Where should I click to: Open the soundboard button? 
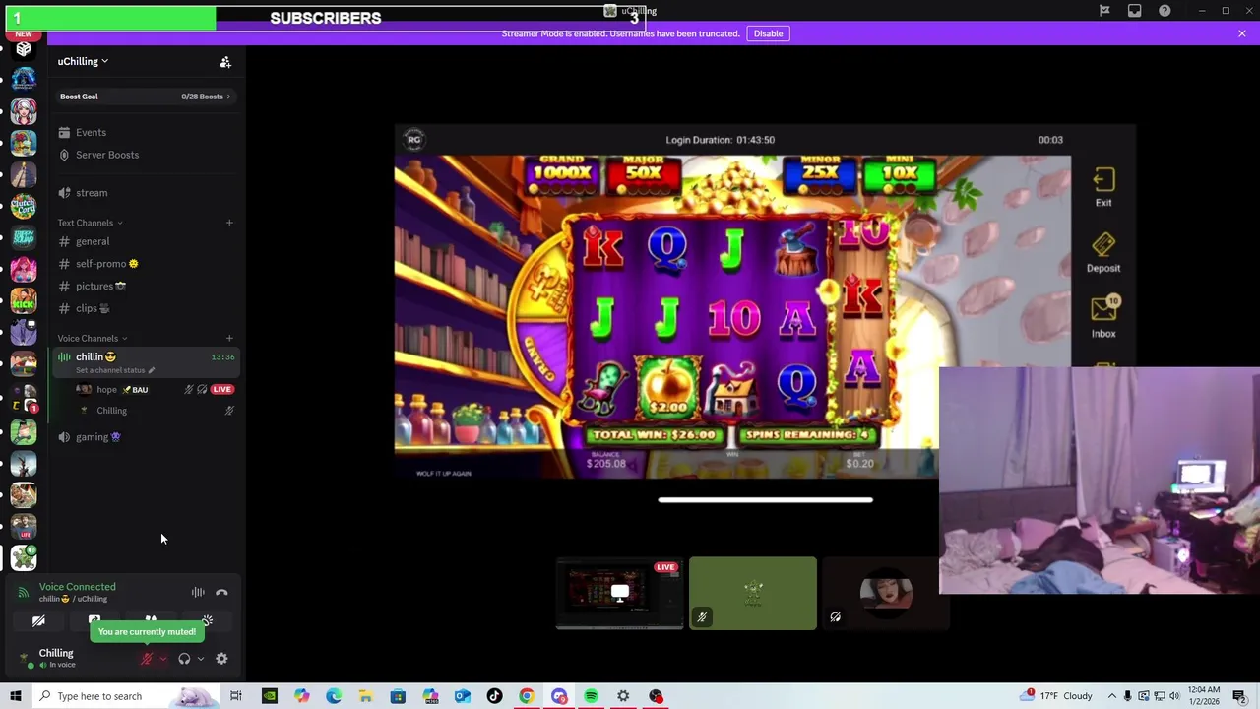coord(207,621)
